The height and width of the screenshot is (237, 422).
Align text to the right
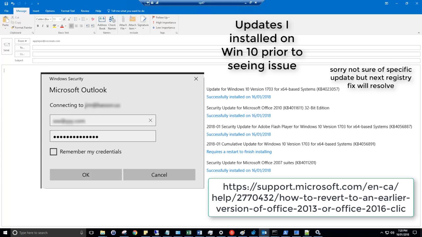pos(81,26)
